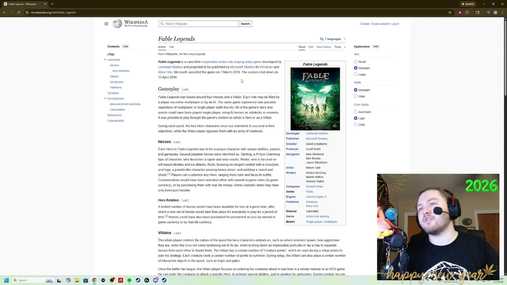Select Wide width option
The image size is (507, 285).
pos(356,96)
